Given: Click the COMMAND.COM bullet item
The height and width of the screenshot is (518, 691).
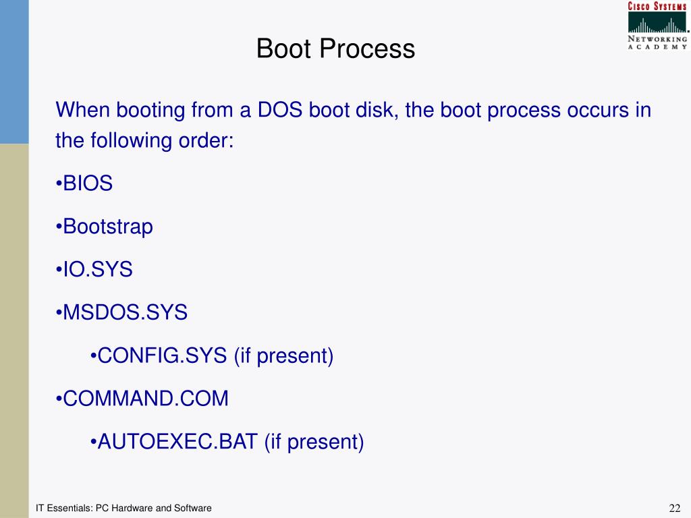Looking at the screenshot, I should [x=142, y=399].
